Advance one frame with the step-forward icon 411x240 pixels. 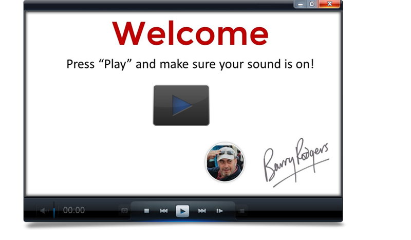coord(220,211)
